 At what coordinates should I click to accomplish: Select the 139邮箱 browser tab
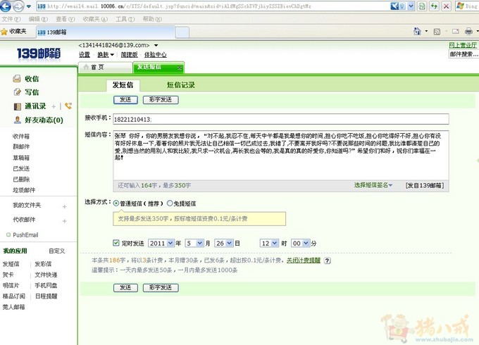[106, 32]
